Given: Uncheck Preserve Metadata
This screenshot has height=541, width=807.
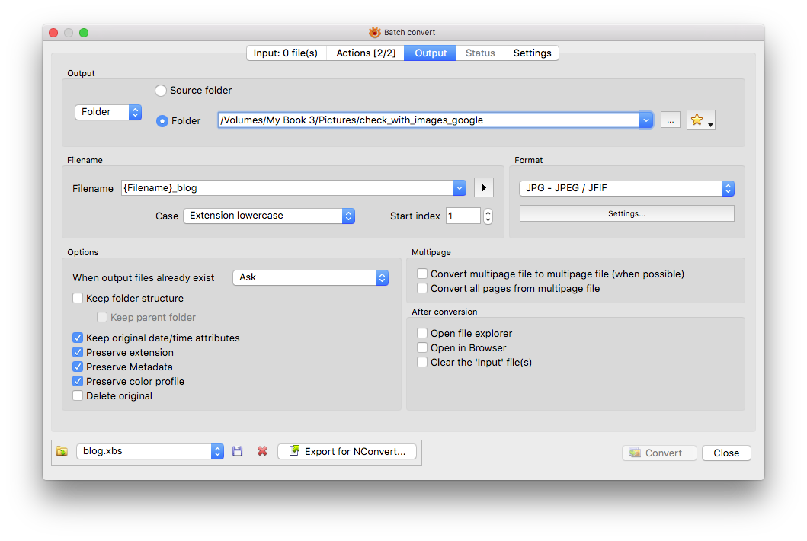Looking at the screenshot, I should [x=78, y=367].
